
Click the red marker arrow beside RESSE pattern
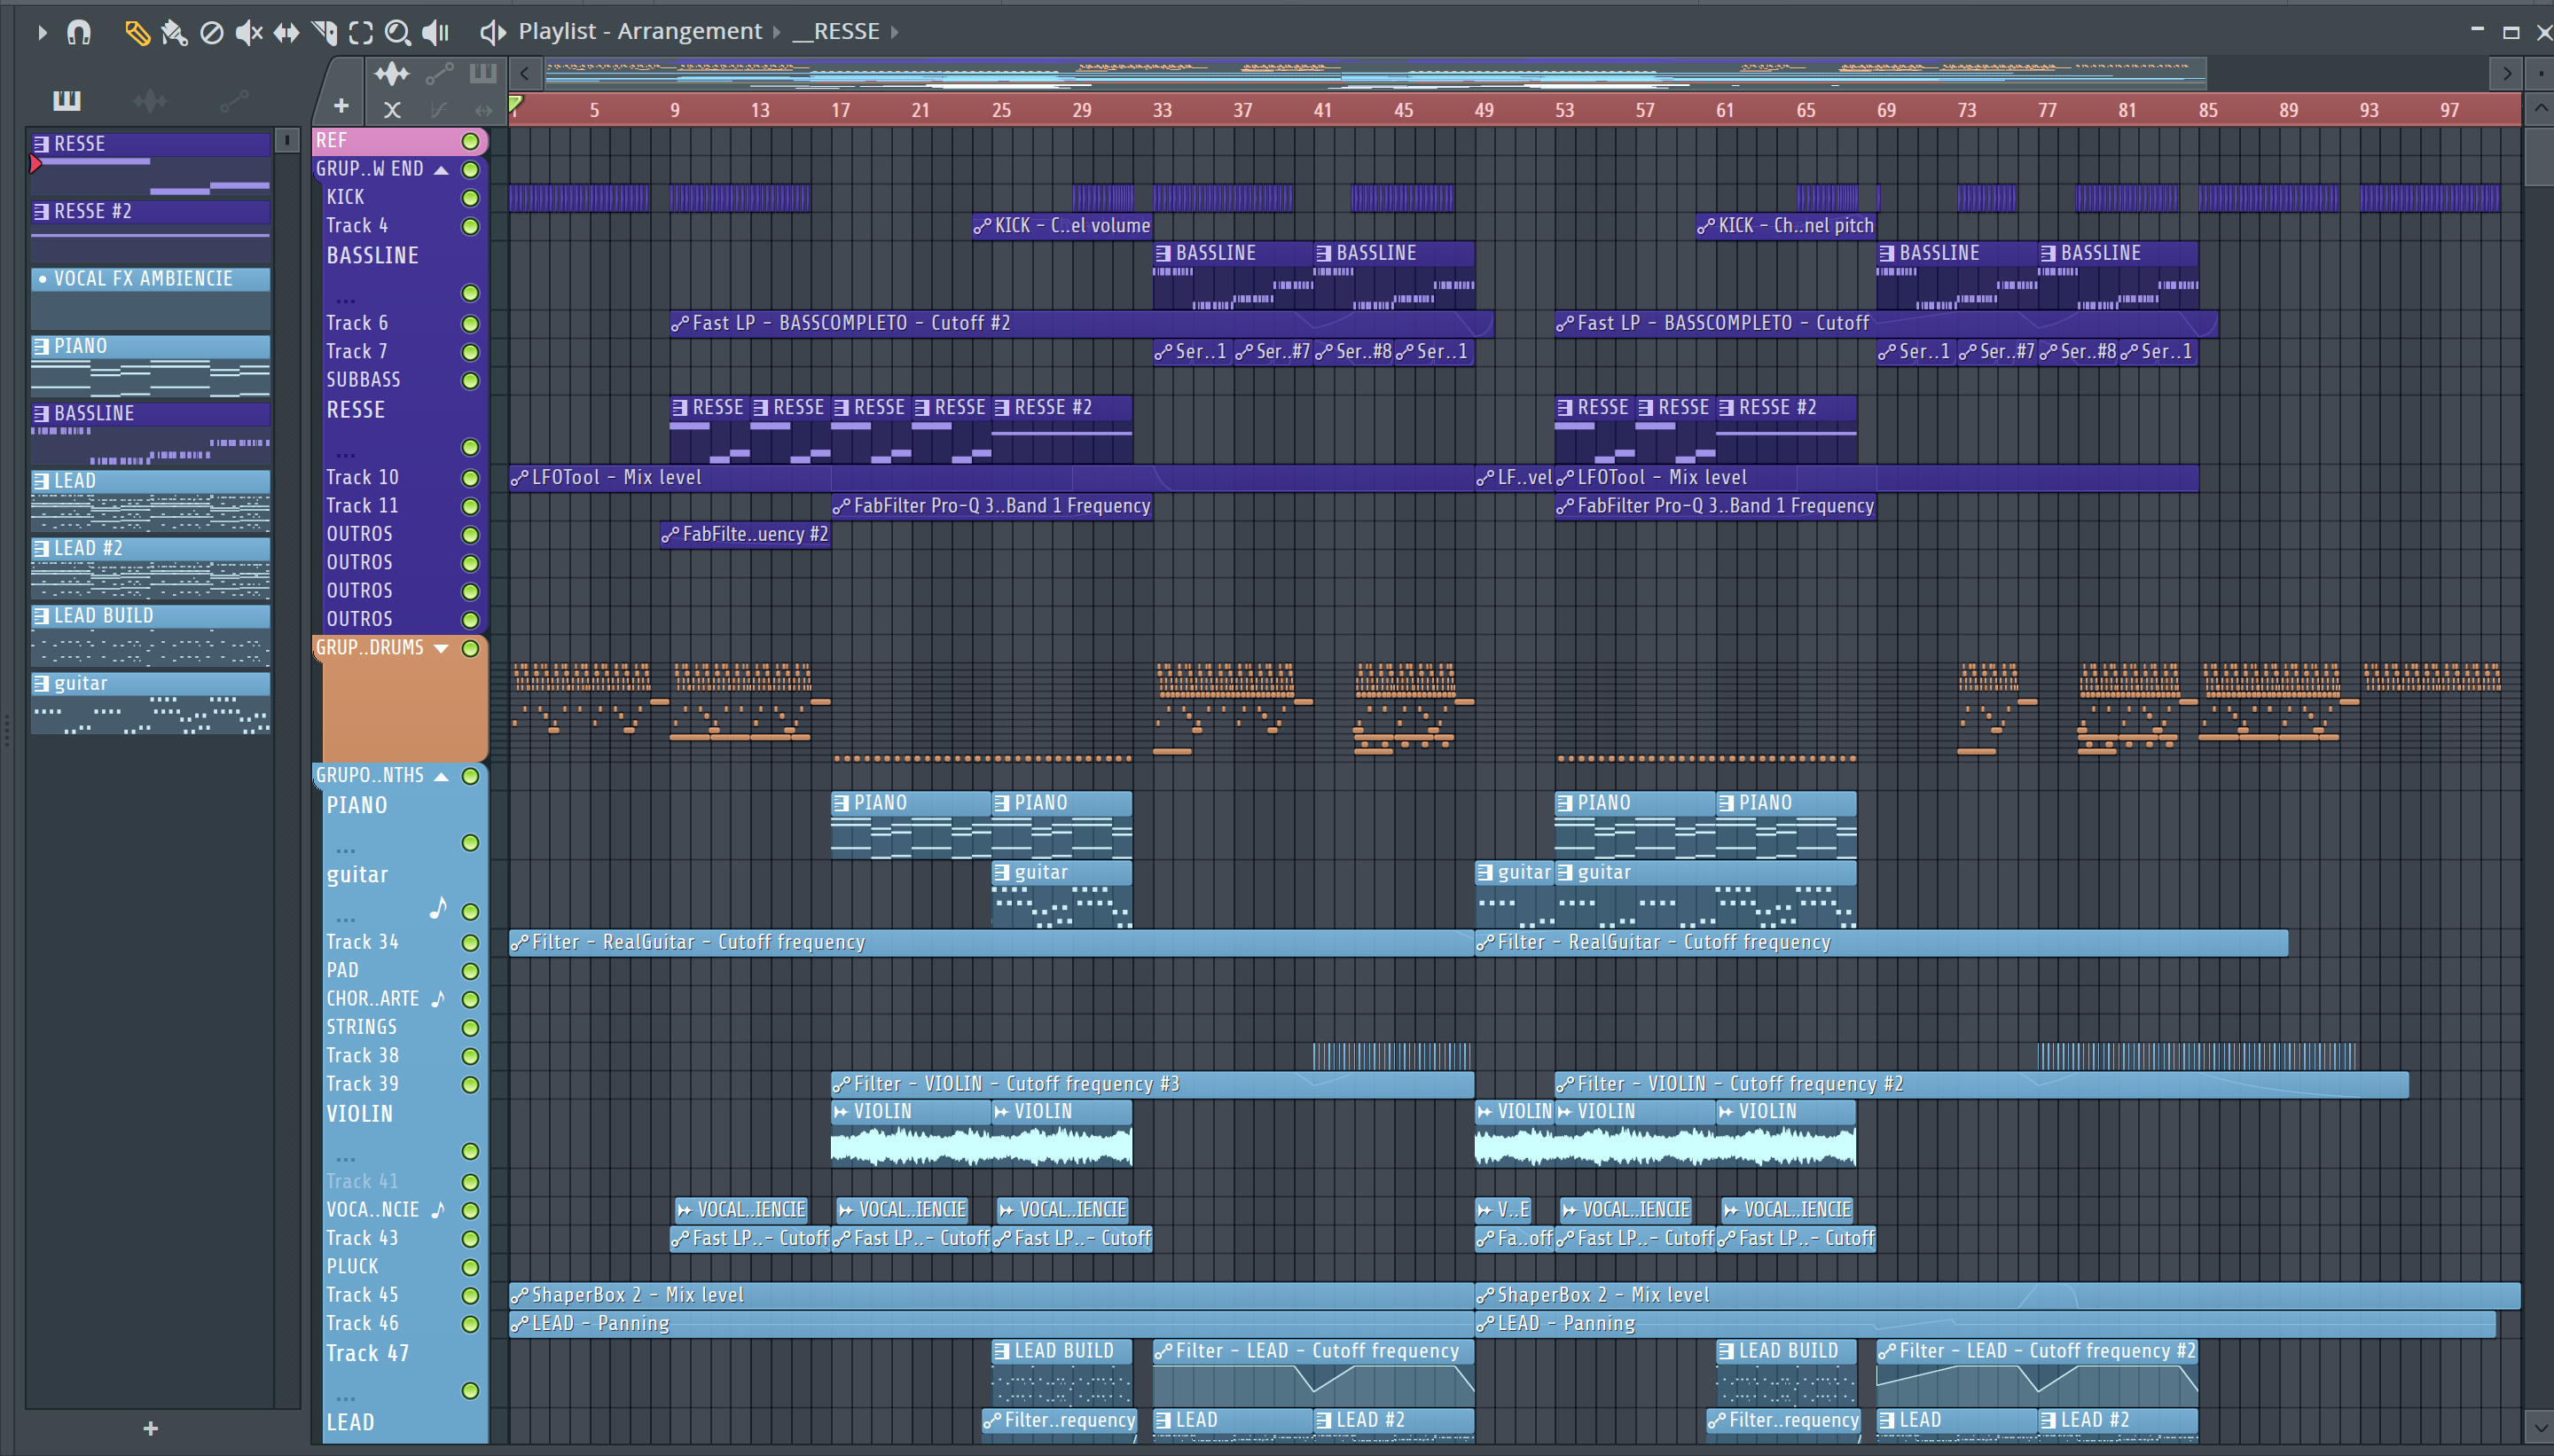[36, 163]
